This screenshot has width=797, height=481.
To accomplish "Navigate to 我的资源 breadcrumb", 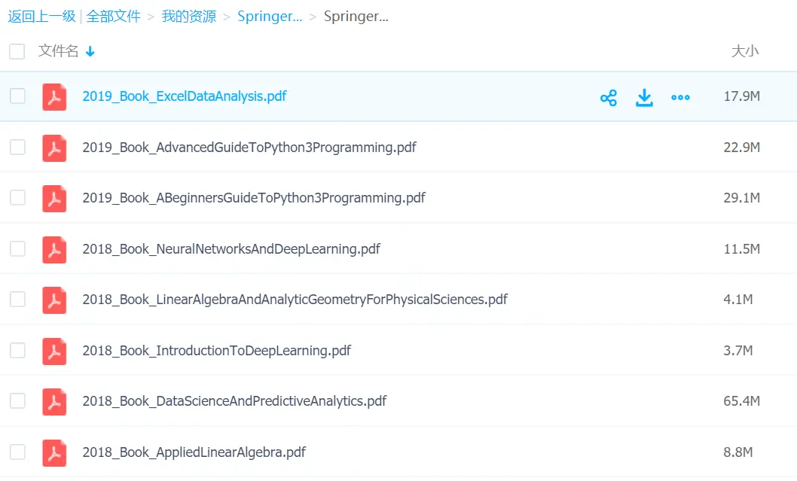I will pos(189,17).
